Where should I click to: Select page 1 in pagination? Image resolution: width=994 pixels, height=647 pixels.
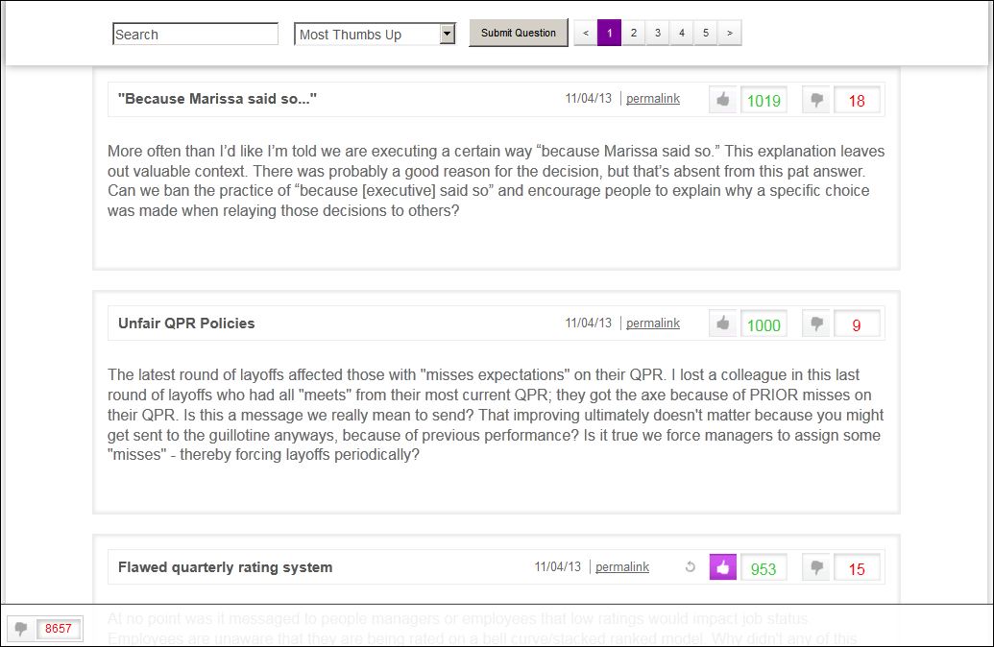(x=609, y=33)
